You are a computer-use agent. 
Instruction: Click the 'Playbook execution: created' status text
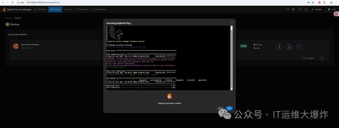[x=169, y=103]
